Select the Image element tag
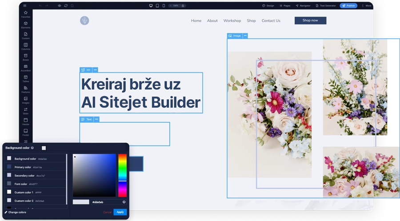Screen dimensions: 400x221 point(235,36)
